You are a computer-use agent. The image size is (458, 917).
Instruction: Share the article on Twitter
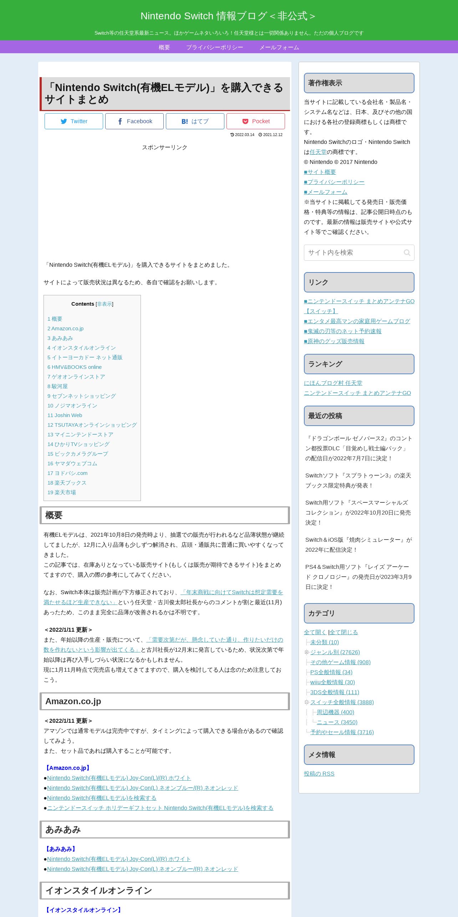74,121
